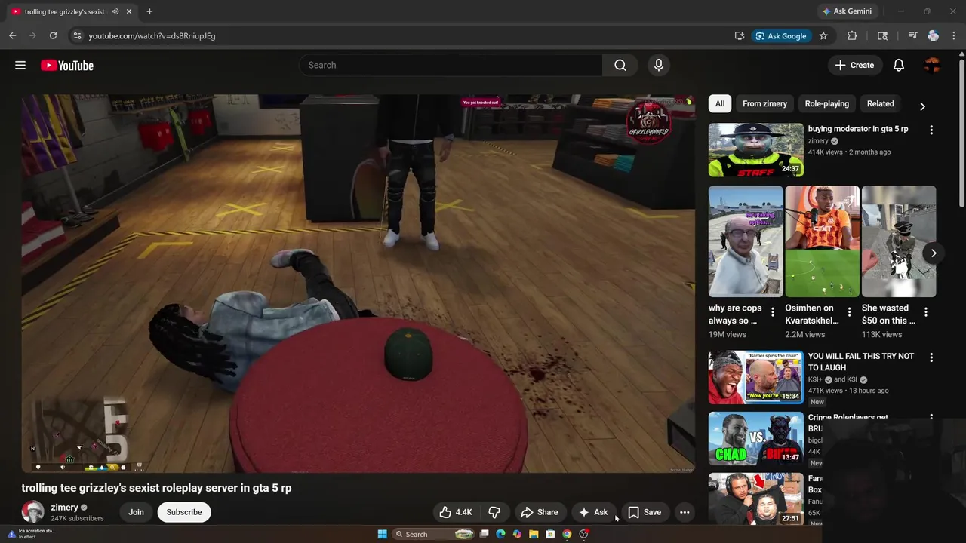
Task: Click the search magnifier button
Action: click(x=620, y=66)
